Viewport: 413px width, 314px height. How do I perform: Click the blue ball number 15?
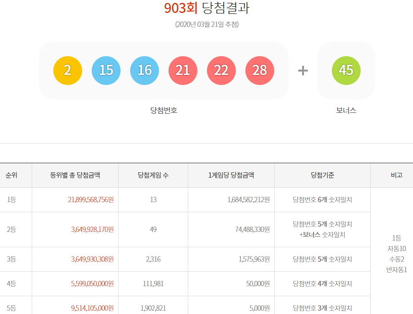point(106,71)
